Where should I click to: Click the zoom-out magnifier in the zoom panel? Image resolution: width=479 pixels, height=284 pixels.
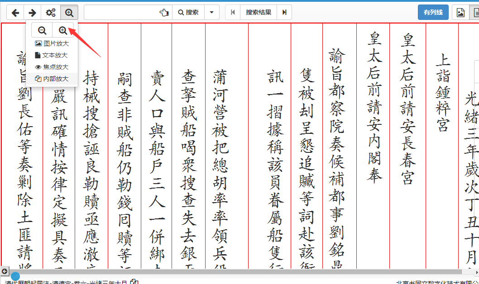point(42,30)
